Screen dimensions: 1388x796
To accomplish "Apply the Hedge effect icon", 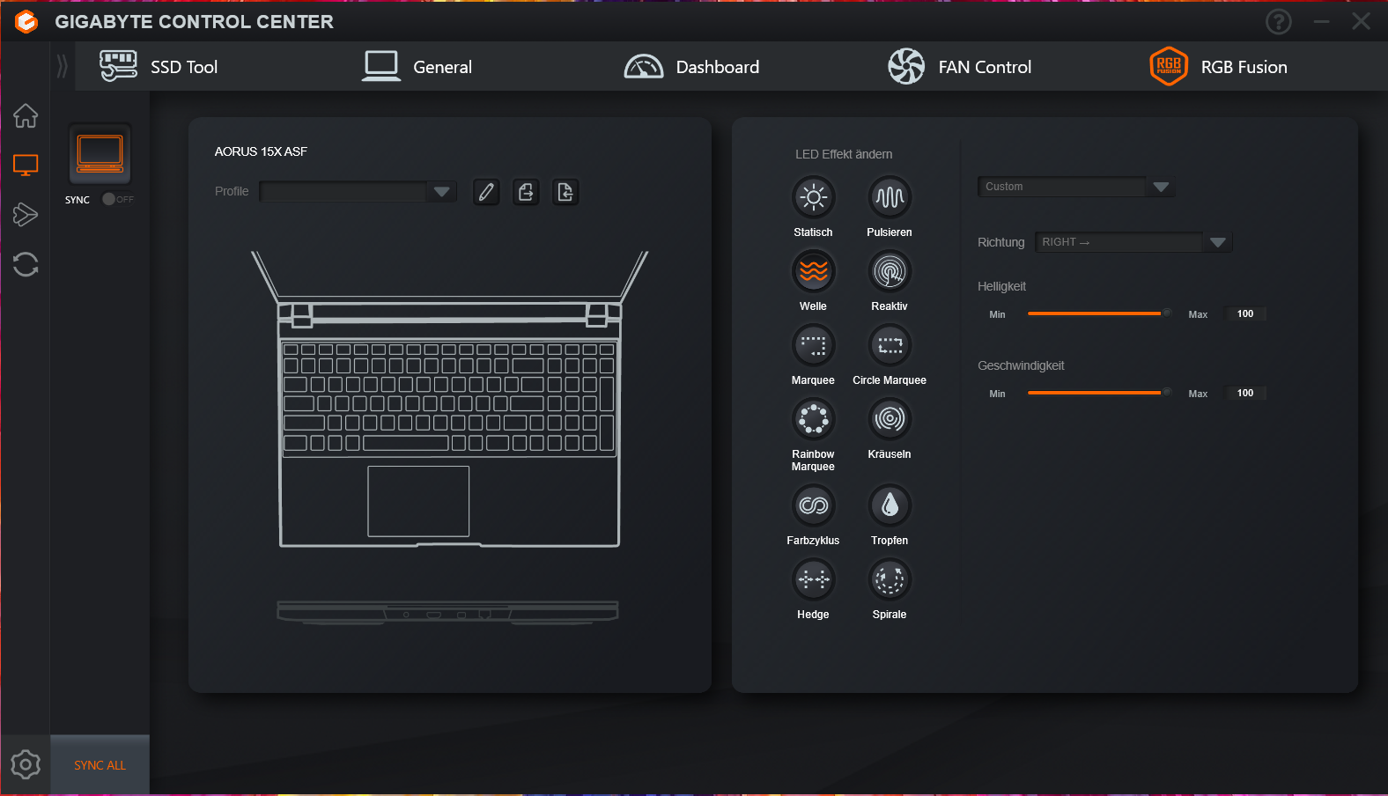I will pyautogui.click(x=813, y=579).
